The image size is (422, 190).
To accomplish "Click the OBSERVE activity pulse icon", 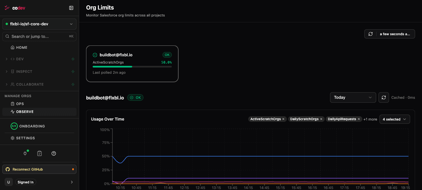I will coord(13,112).
